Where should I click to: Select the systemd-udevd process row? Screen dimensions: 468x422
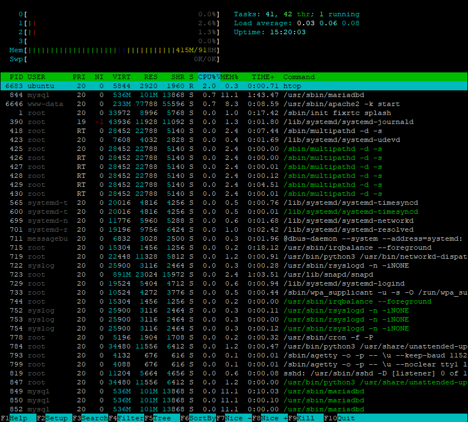coord(234,140)
